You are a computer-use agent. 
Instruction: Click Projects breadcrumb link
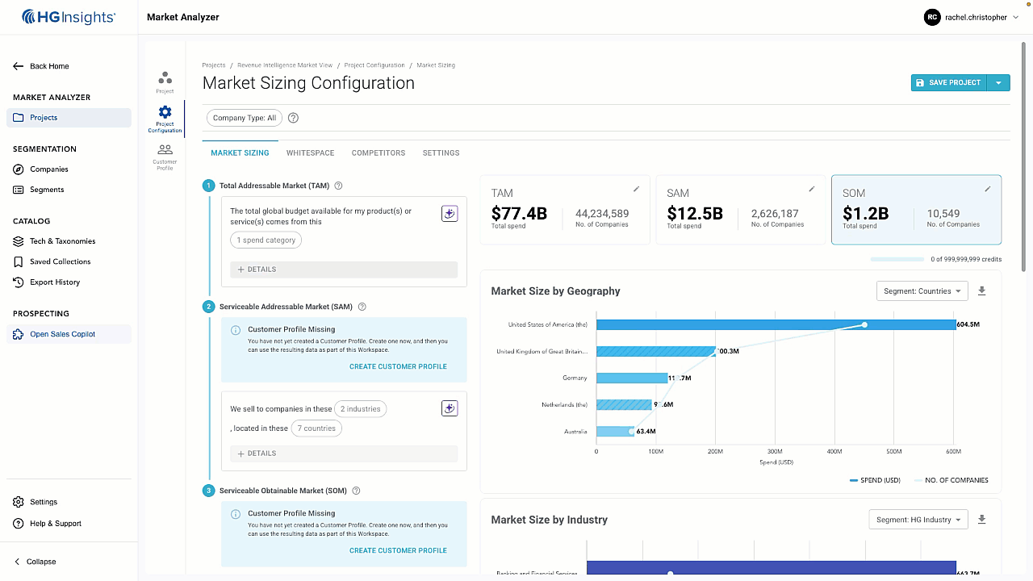[214, 65]
